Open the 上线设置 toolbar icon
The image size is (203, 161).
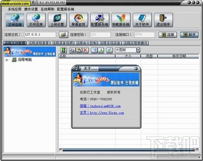57,20
